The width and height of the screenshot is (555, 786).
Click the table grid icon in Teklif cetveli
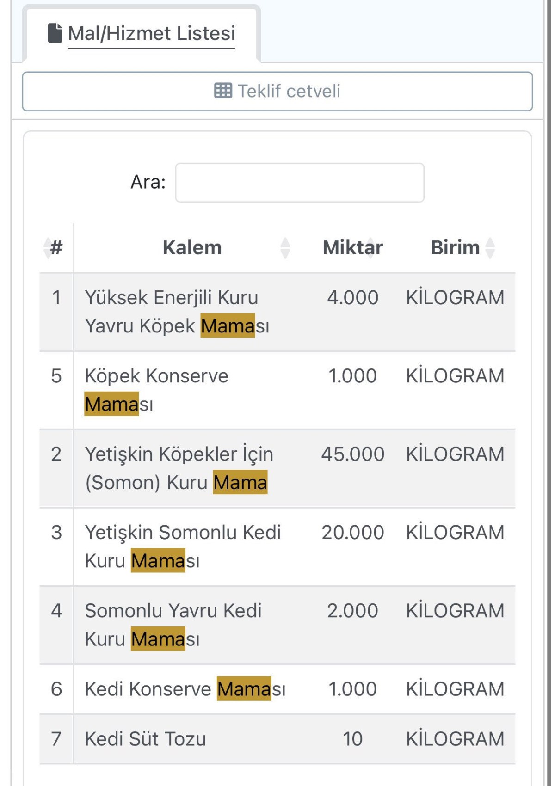pos(223,91)
